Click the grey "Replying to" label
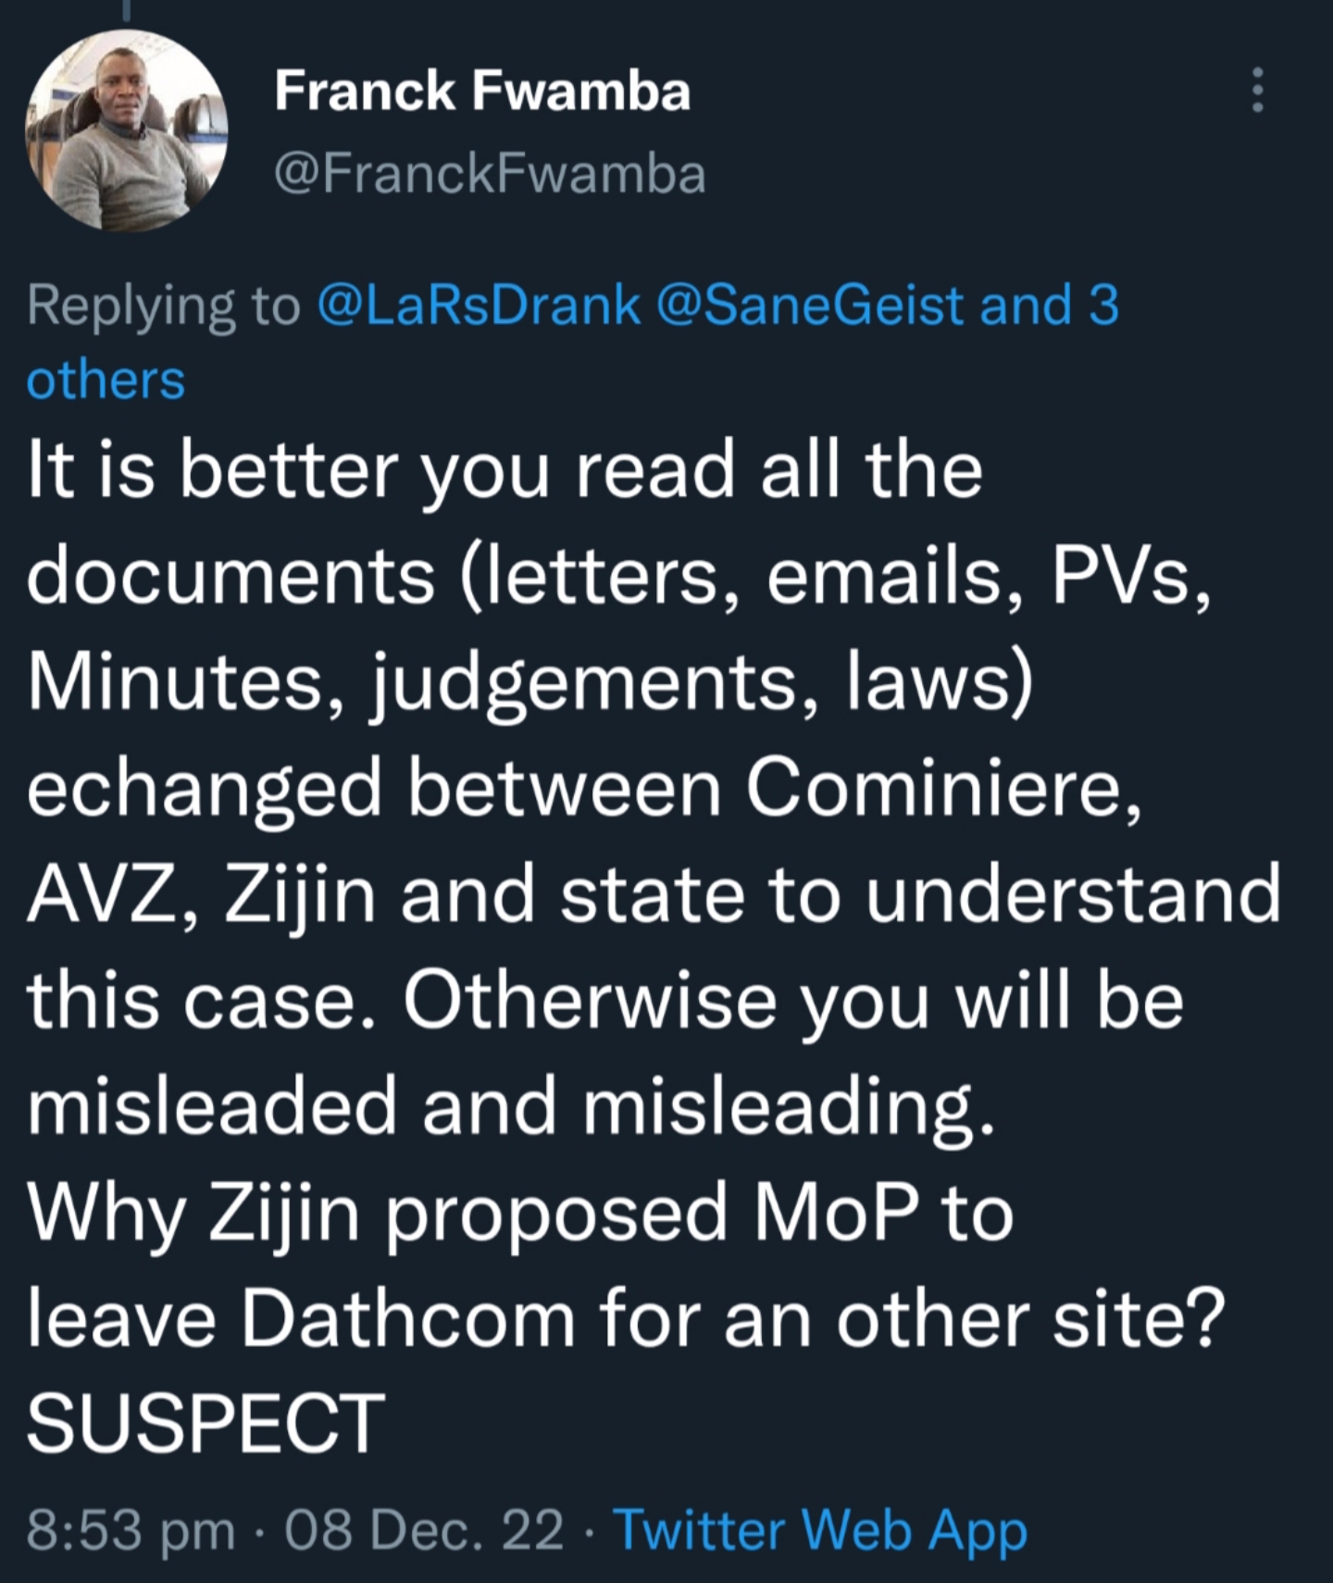 (x=163, y=305)
